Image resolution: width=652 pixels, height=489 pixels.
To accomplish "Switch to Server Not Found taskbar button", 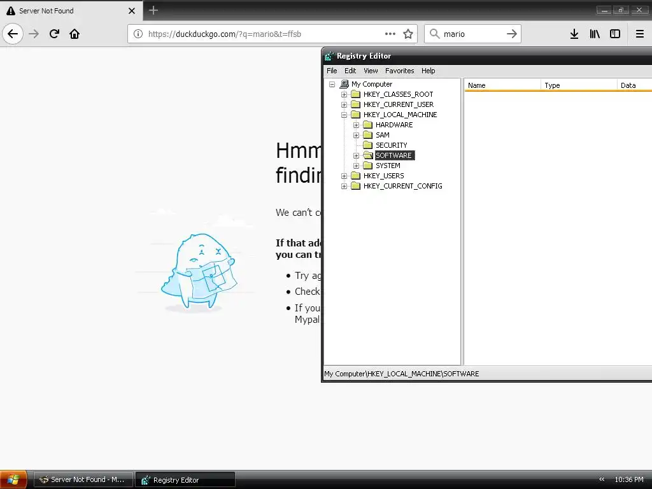I will [x=83, y=479].
